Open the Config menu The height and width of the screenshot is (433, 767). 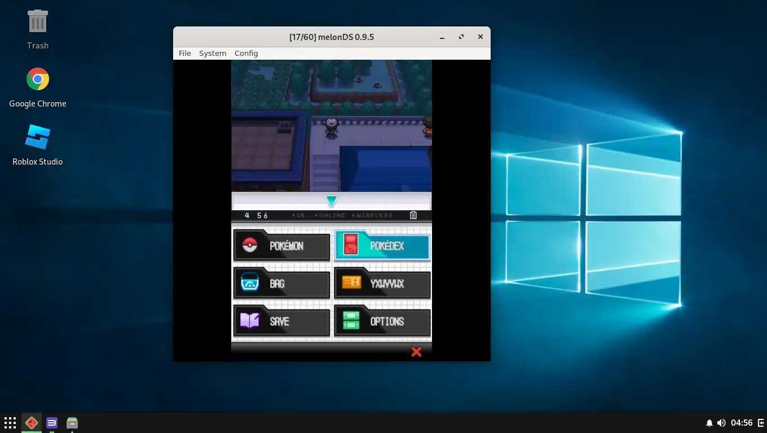[x=246, y=53]
